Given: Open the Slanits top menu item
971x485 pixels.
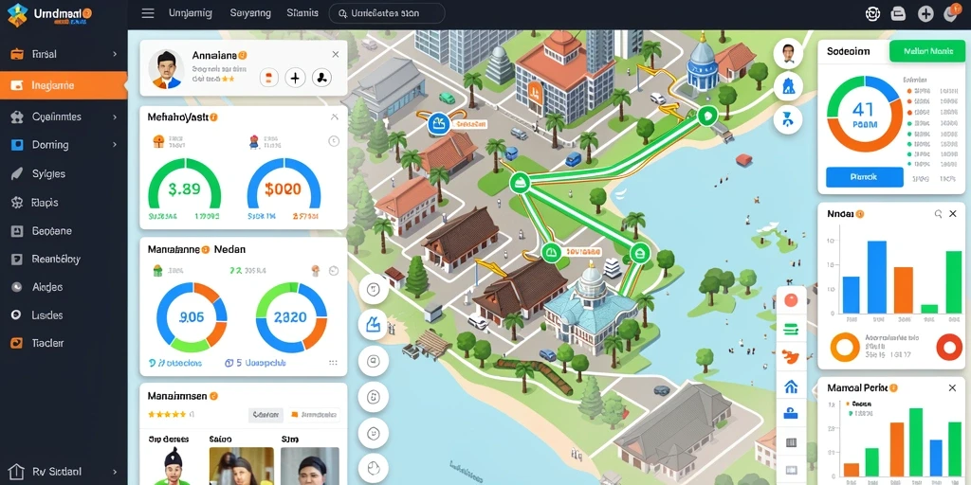Looking at the screenshot, I should [302, 13].
